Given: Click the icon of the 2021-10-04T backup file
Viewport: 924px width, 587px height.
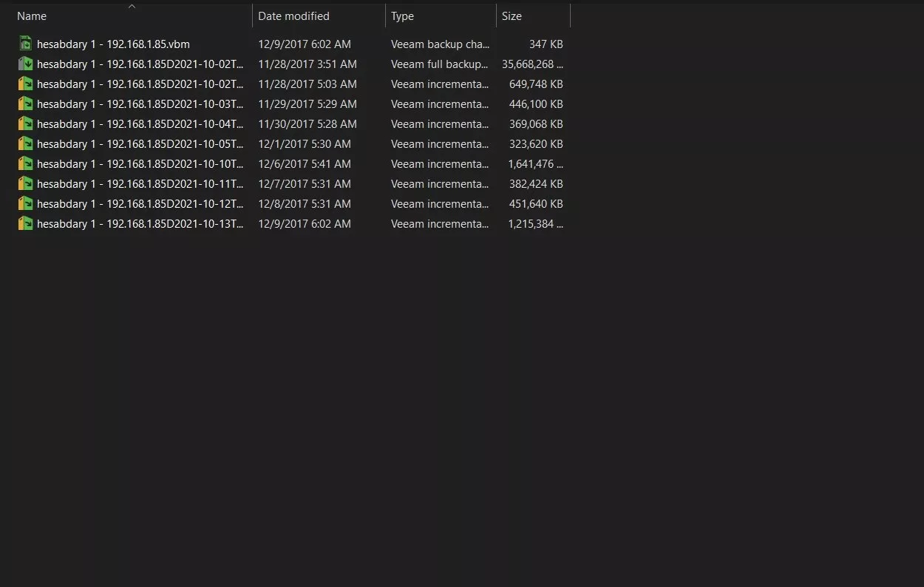Looking at the screenshot, I should (x=26, y=124).
